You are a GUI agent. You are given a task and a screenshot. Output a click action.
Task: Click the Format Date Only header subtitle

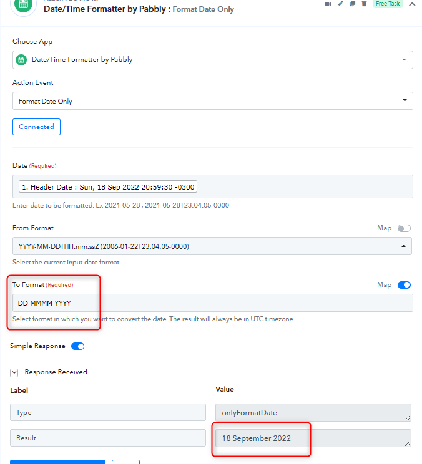click(x=203, y=9)
